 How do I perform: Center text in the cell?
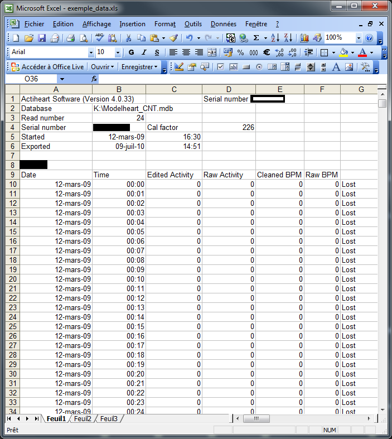[186, 52]
